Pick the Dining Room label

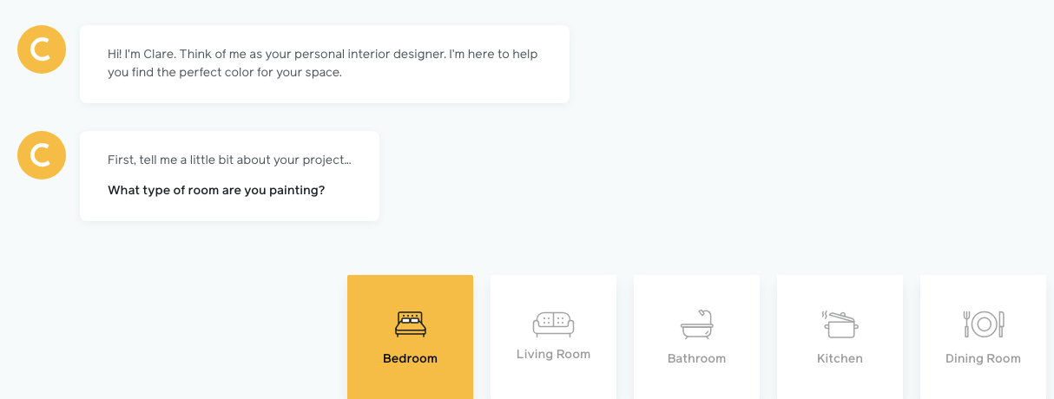click(983, 358)
